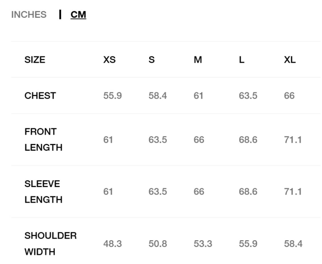The image size is (322, 264).
Task: Select the XS size column header
Action: tap(109, 60)
